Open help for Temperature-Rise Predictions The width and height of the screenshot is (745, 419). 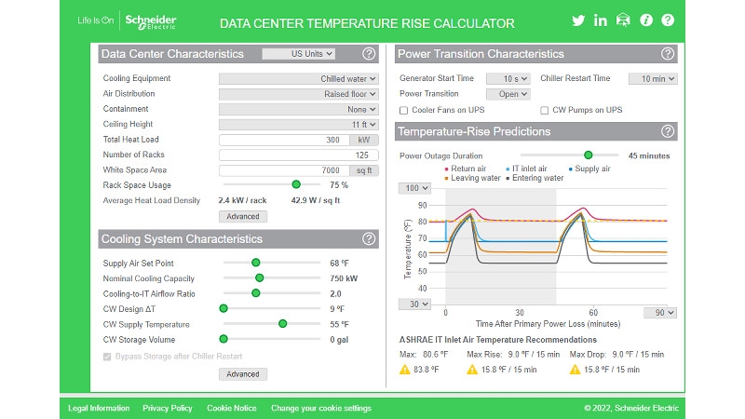(668, 131)
